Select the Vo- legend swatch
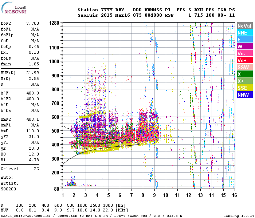The width and height of the screenshot is (255, 218). (245, 53)
